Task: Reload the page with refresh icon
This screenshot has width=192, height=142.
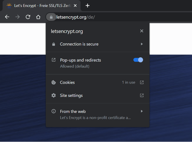Action: (28, 17)
